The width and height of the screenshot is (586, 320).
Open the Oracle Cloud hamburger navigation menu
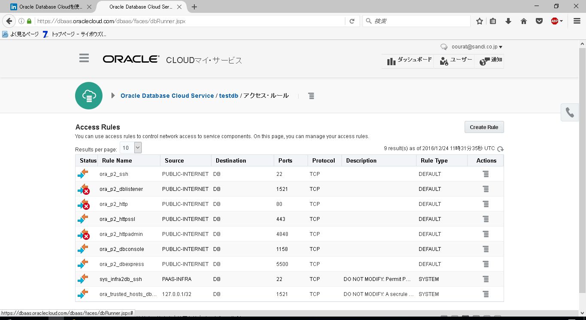pos(84,58)
